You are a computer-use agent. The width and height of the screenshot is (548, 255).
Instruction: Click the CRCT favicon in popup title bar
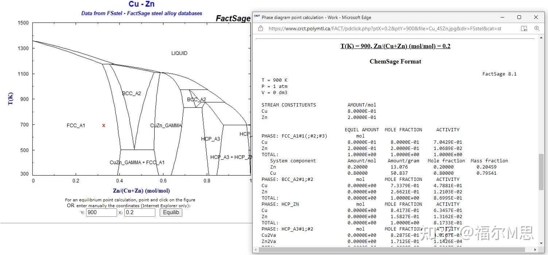click(257, 17)
